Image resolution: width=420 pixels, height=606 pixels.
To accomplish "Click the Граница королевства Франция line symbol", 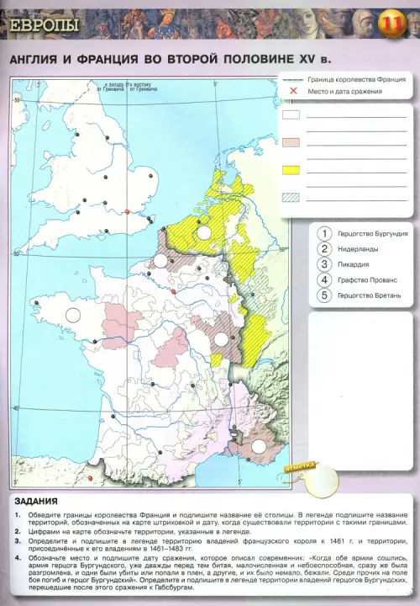I will (x=292, y=80).
